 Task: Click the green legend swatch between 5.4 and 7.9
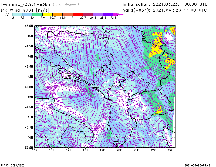click(37, 14)
